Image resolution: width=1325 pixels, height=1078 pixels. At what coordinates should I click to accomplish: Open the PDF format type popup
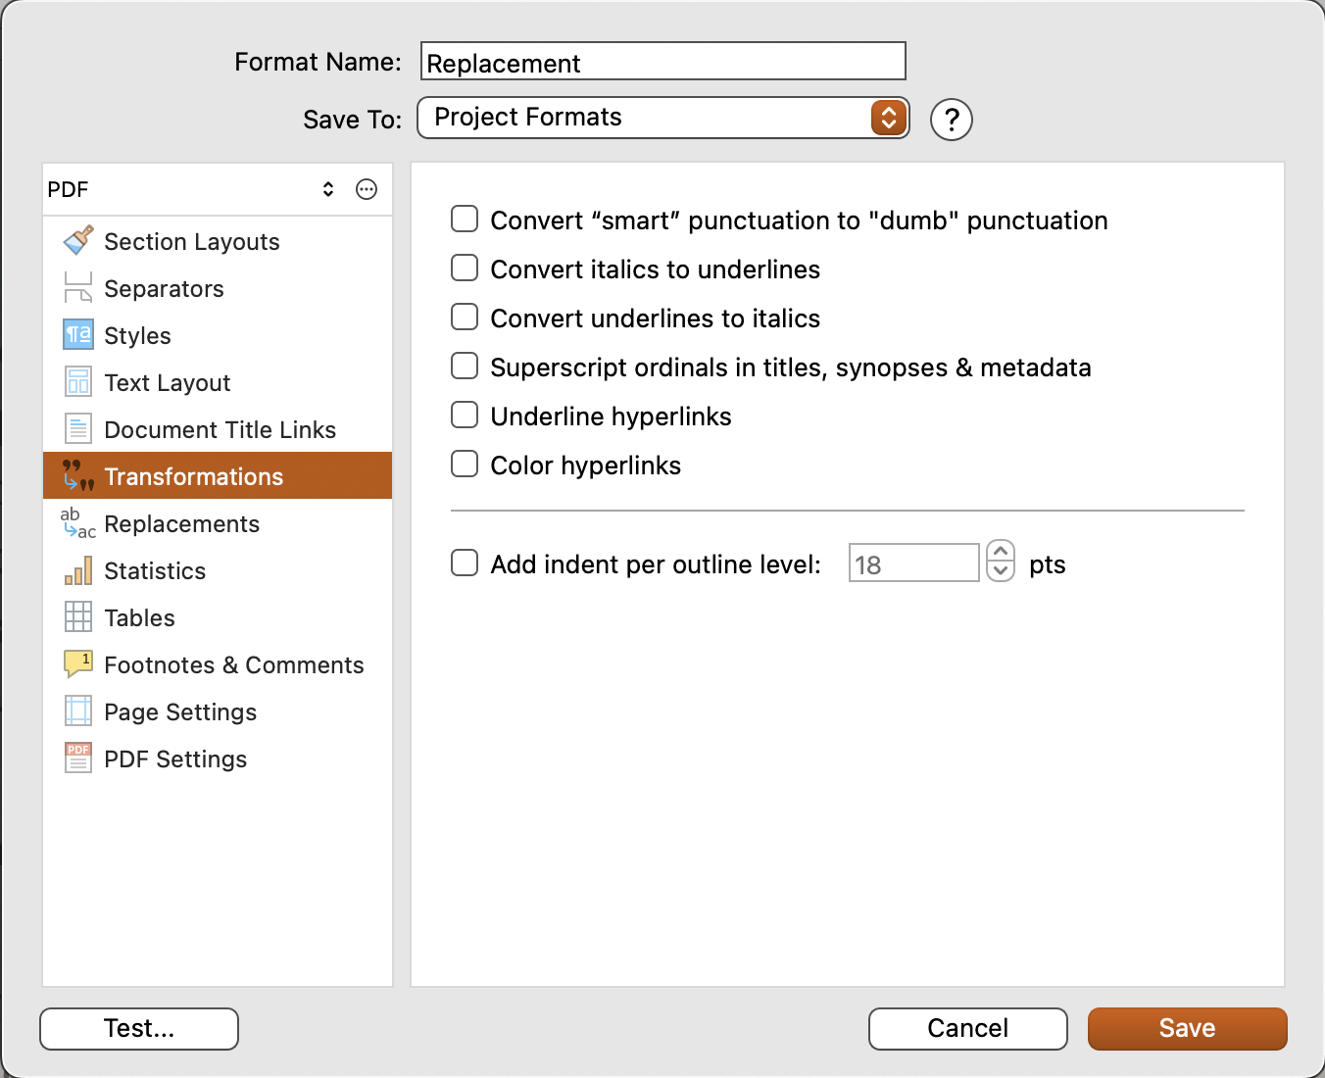click(191, 189)
